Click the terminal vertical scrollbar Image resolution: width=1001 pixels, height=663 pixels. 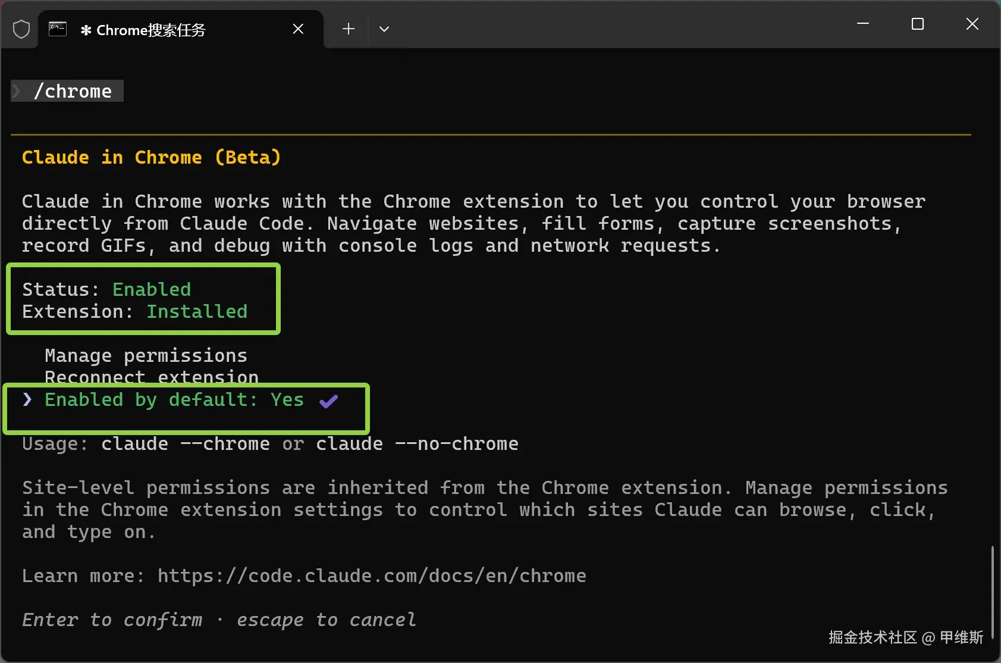tap(992, 592)
